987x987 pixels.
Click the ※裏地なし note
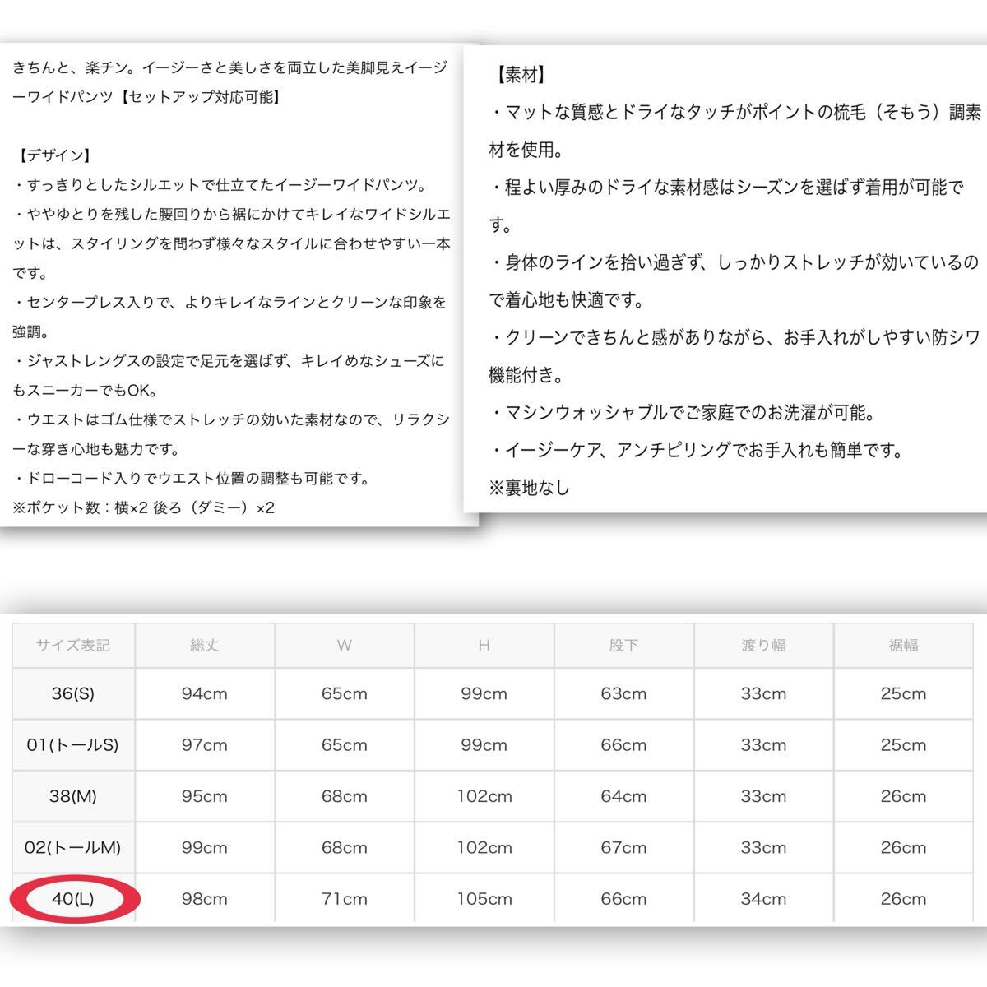[x=530, y=488]
